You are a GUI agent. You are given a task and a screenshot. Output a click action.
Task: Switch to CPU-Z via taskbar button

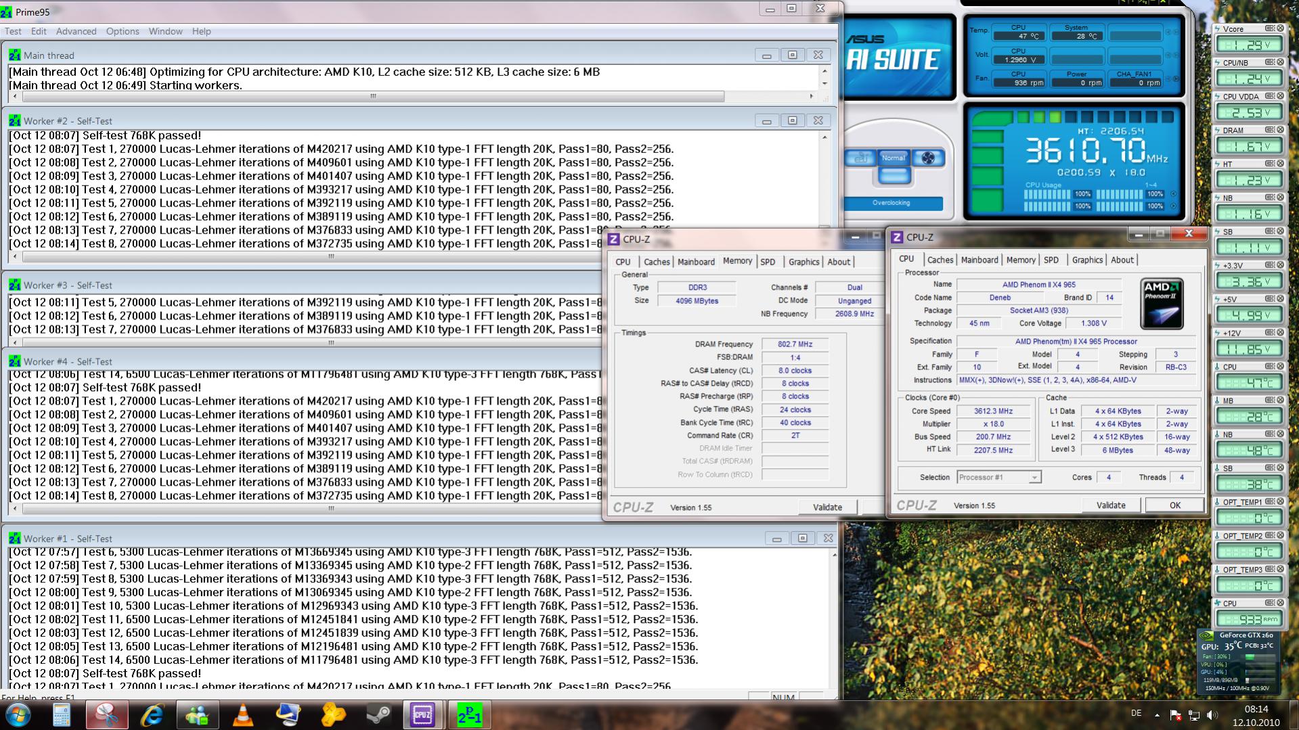coord(423,715)
